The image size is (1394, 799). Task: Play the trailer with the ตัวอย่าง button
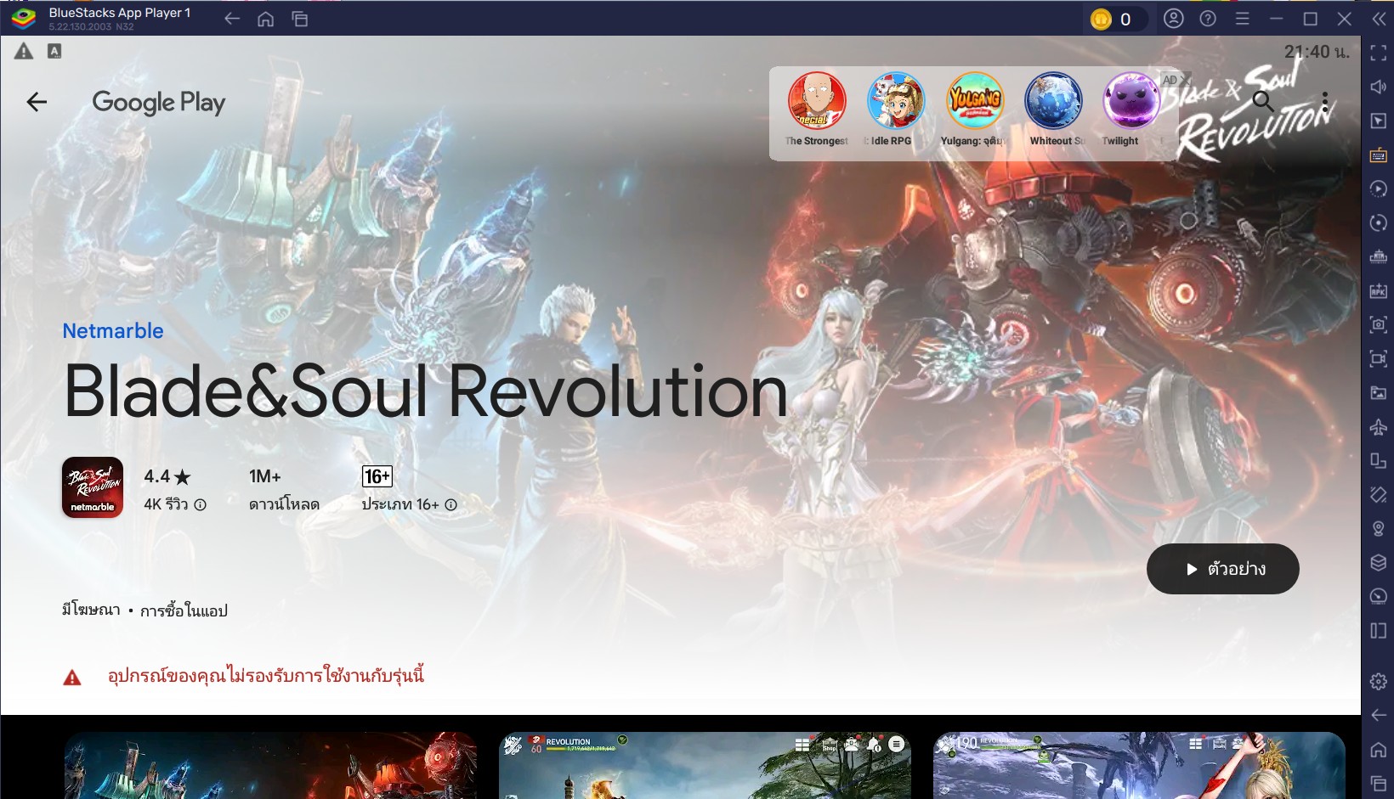(x=1223, y=569)
